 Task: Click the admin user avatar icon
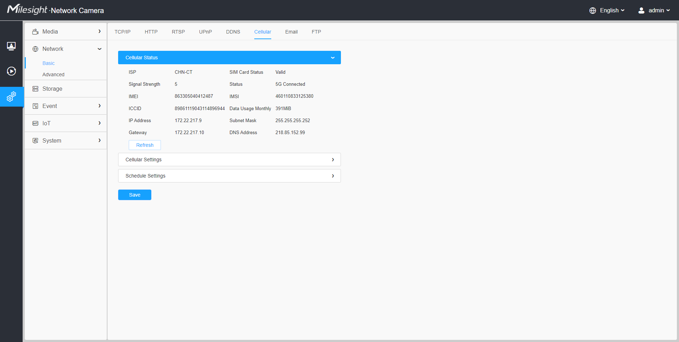tap(641, 11)
